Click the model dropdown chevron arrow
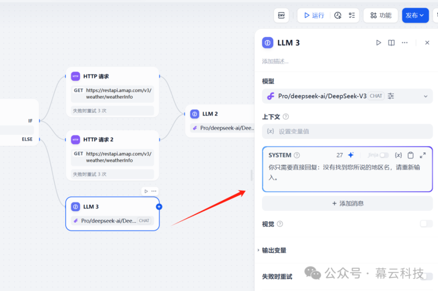 click(425, 96)
